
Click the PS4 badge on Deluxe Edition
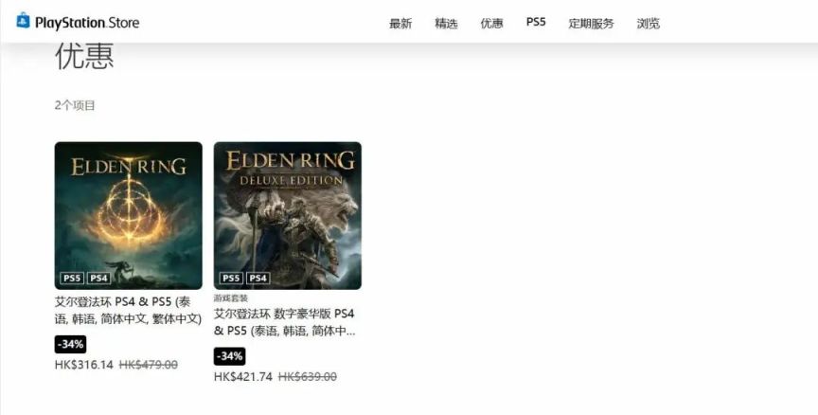[x=258, y=279]
